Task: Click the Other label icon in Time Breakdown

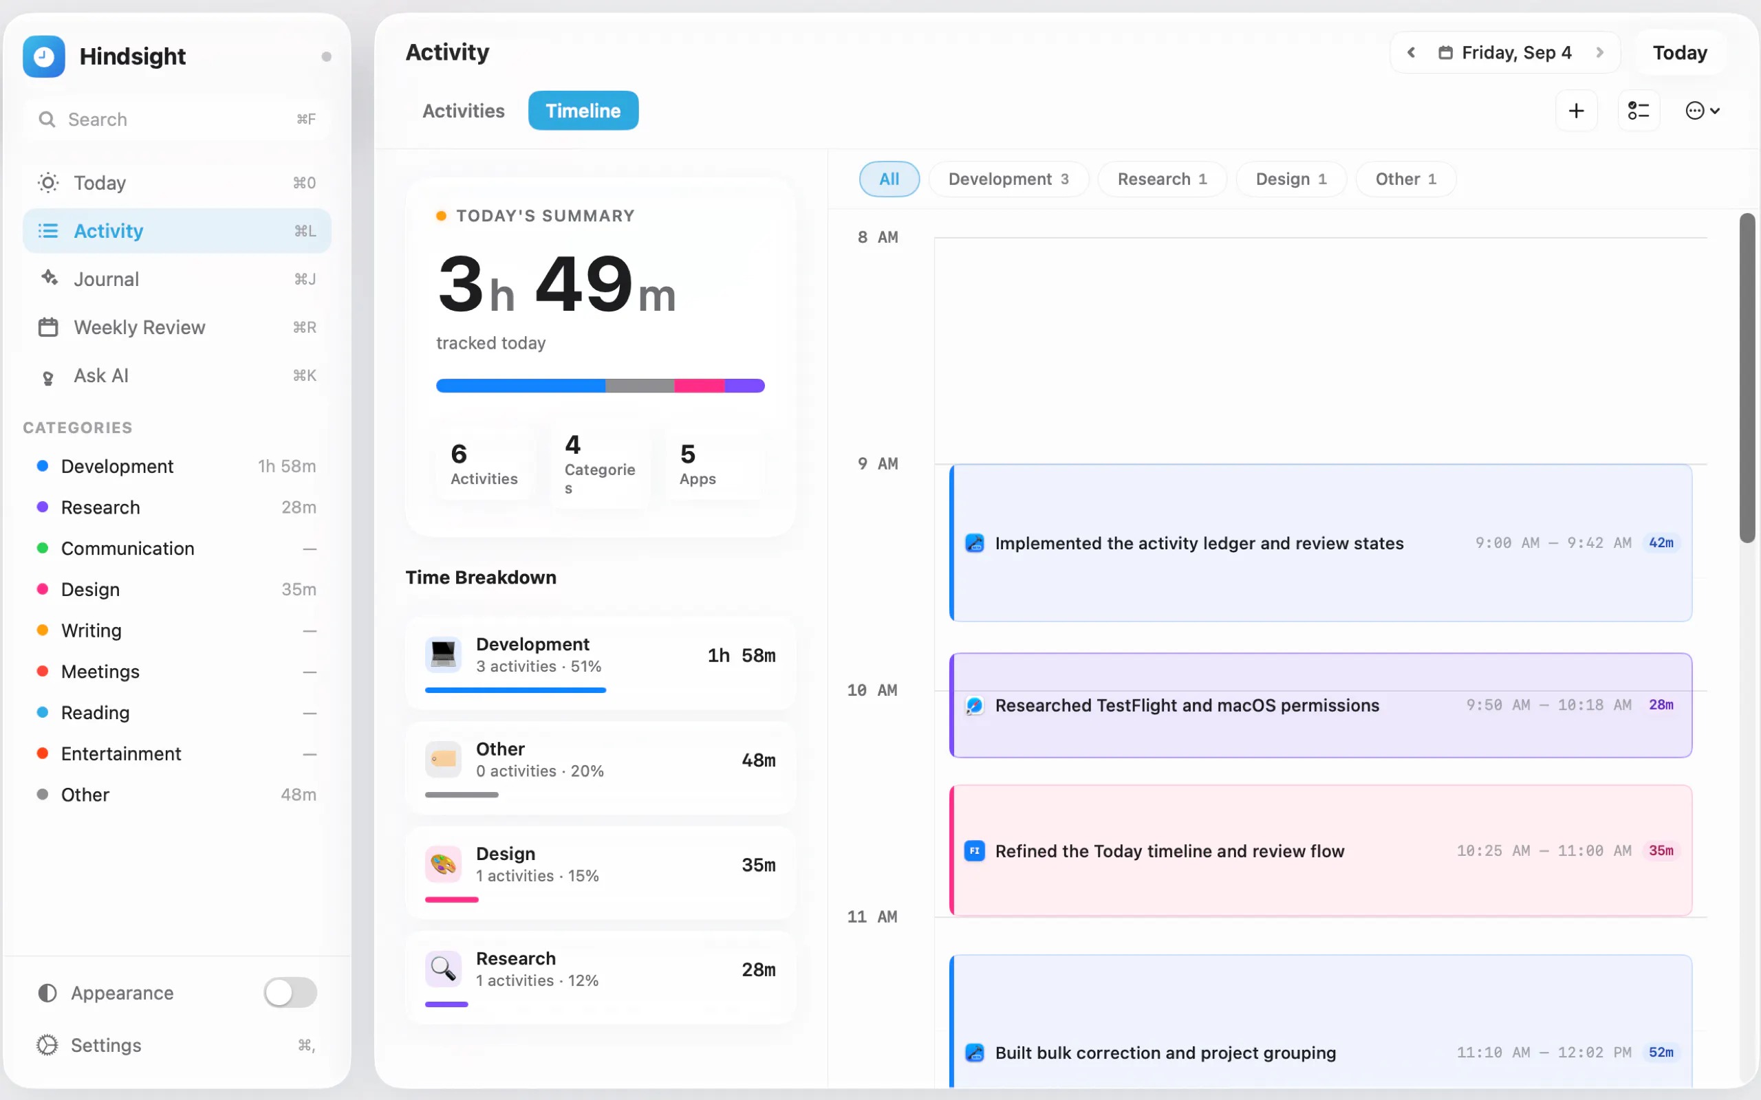Action: [443, 760]
